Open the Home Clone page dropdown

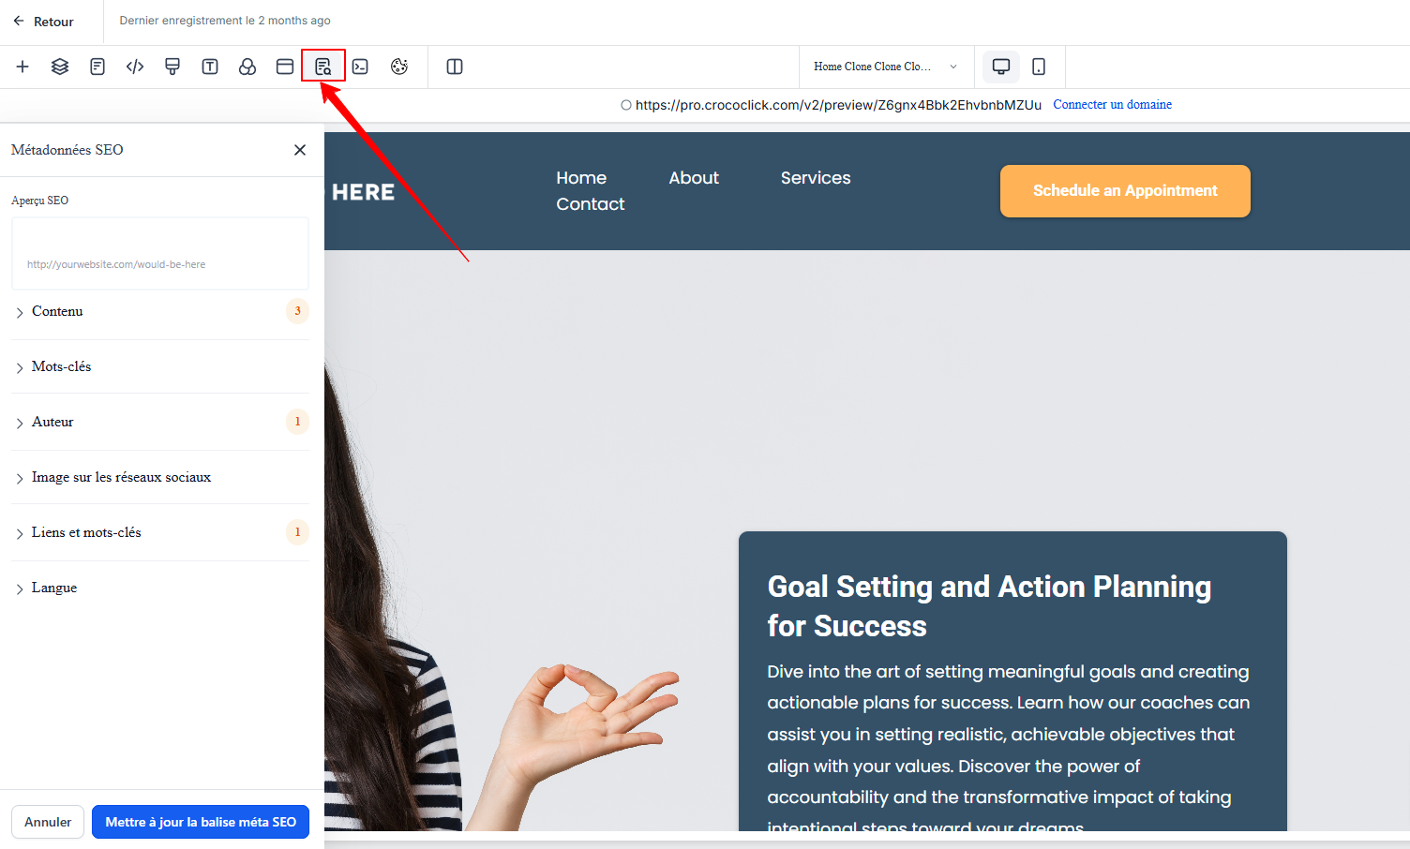885,67
